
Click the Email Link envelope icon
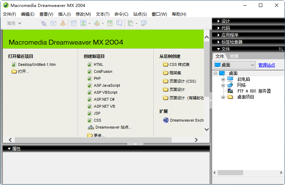click(53, 23)
